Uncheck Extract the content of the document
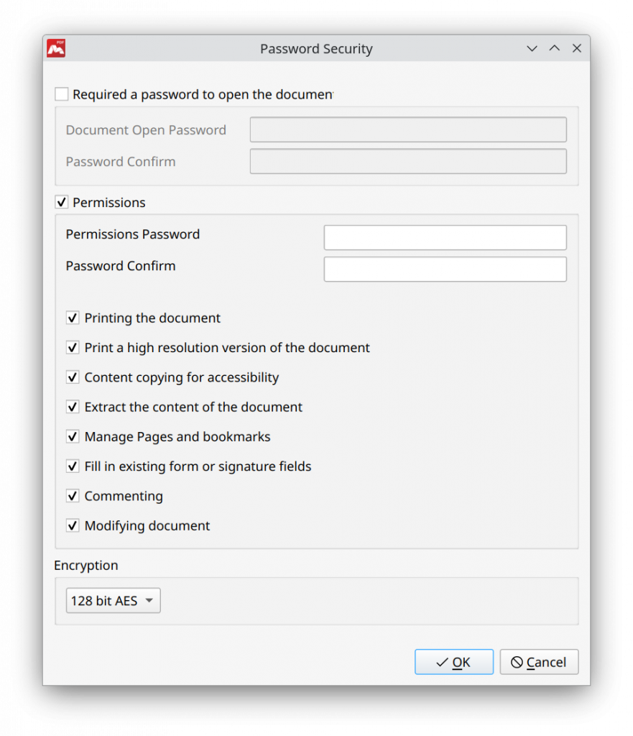Image resolution: width=633 pixels, height=736 pixels. tap(73, 406)
